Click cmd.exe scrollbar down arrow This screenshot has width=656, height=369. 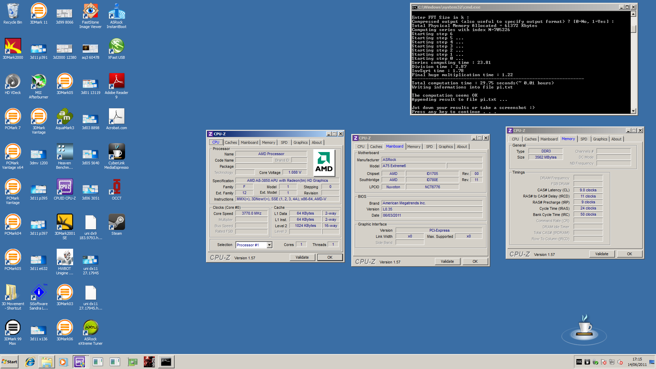[x=633, y=111]
